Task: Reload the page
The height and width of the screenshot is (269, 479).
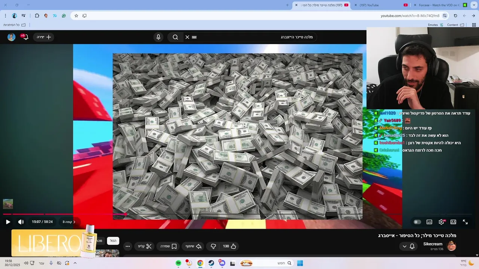Action: pyautogui.click(x=455, y=16)
